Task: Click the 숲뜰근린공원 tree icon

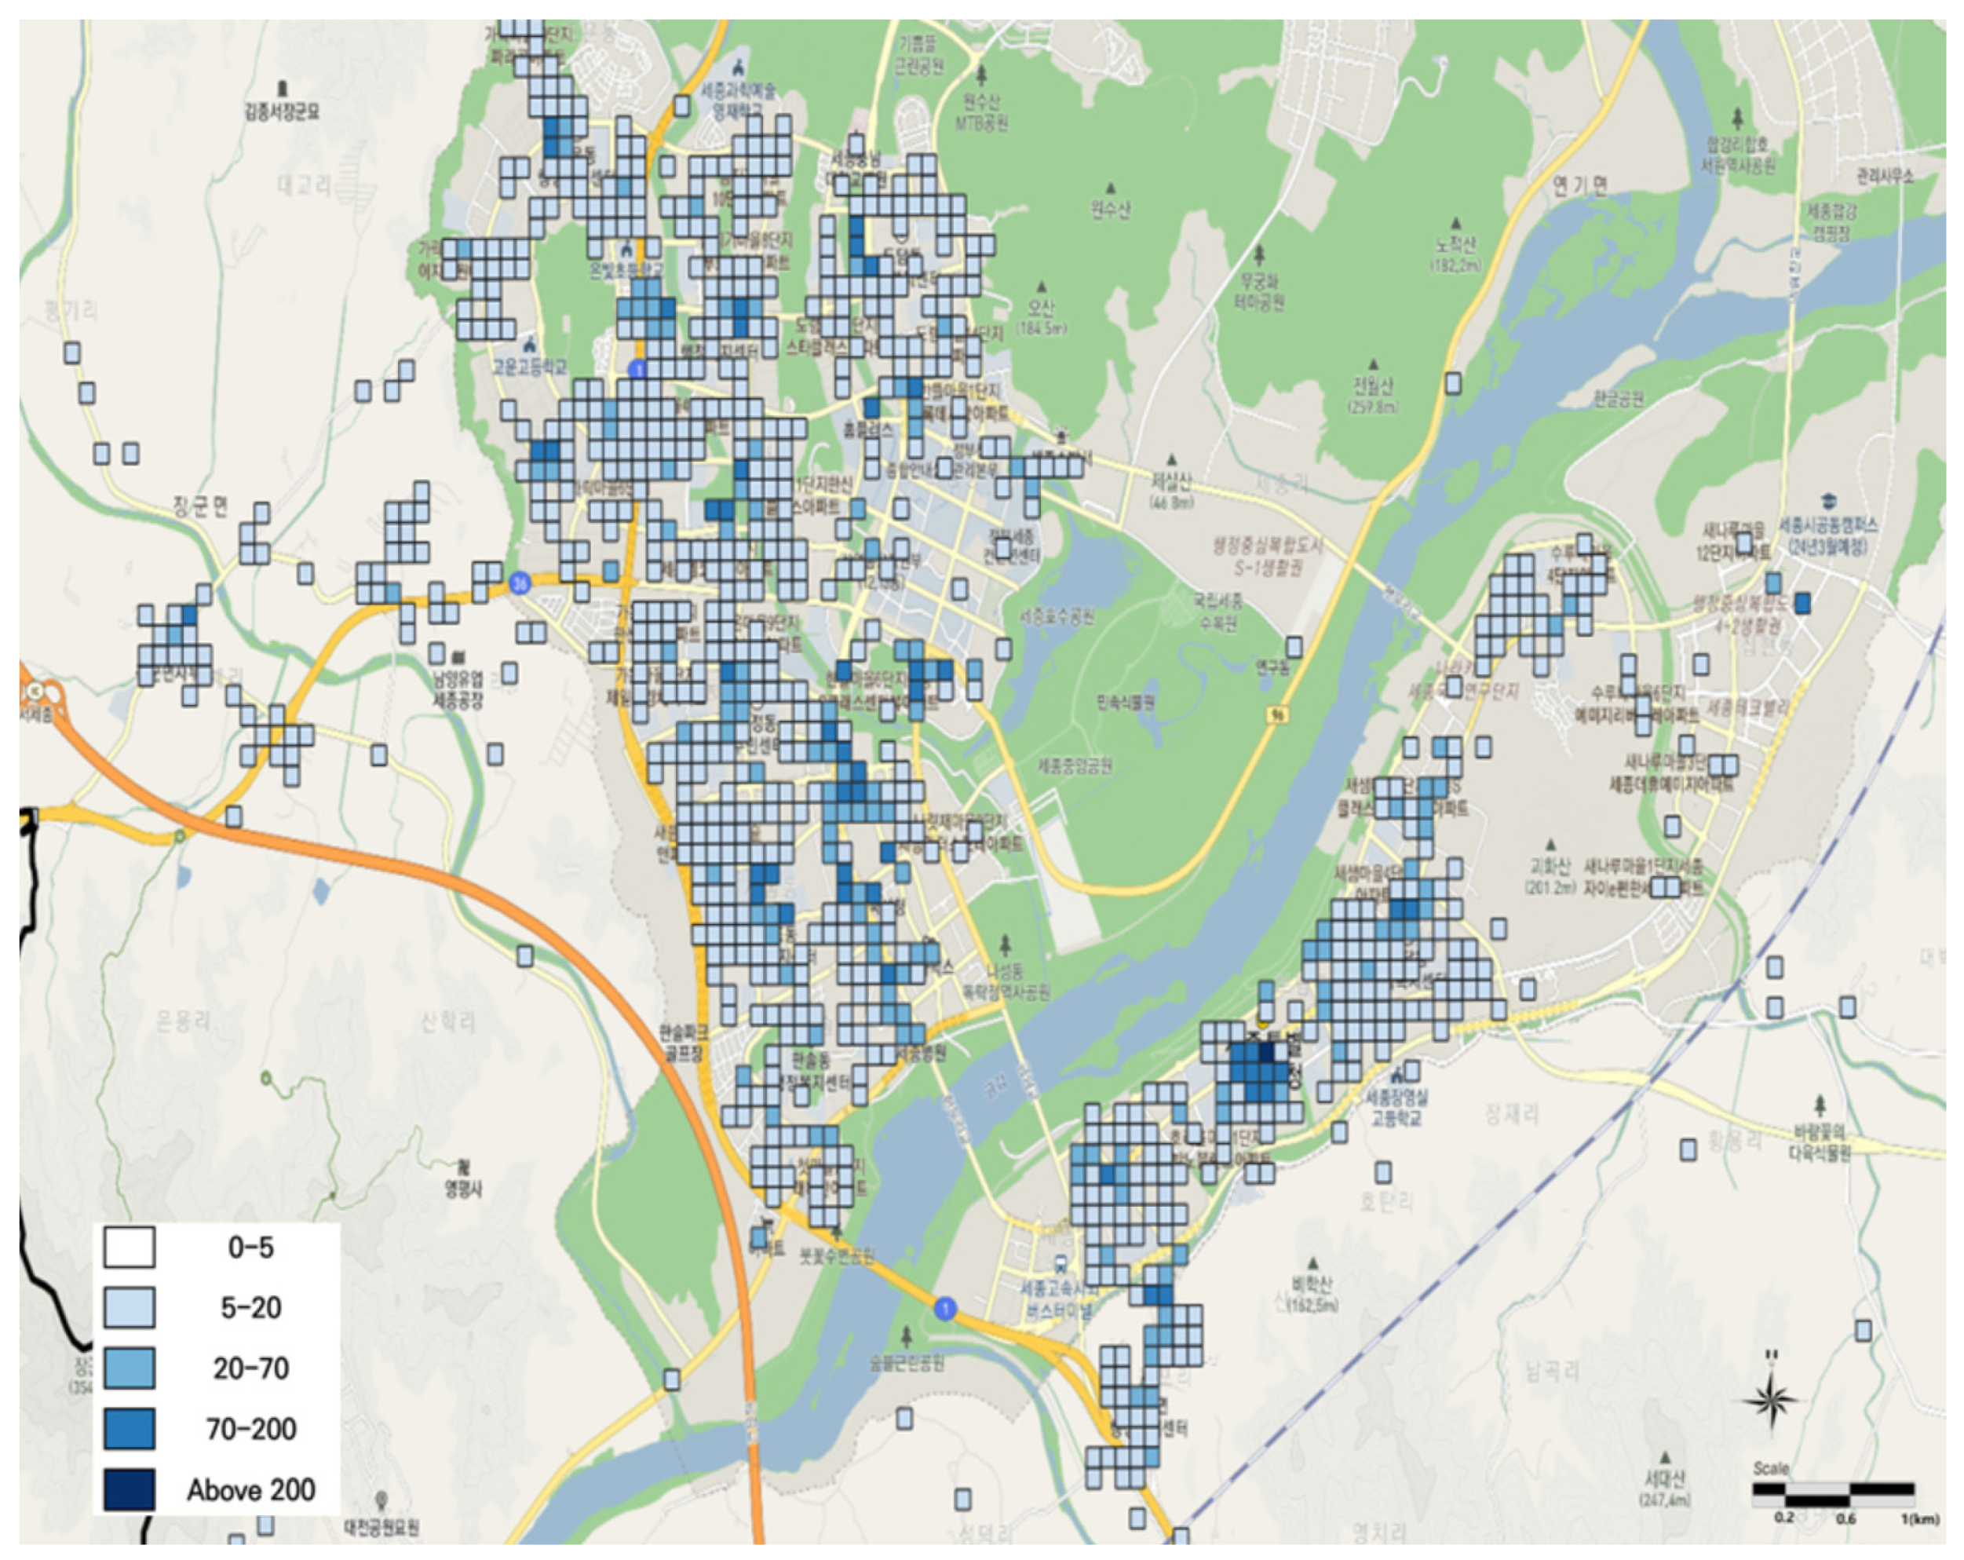Action: pos(907,1337)
